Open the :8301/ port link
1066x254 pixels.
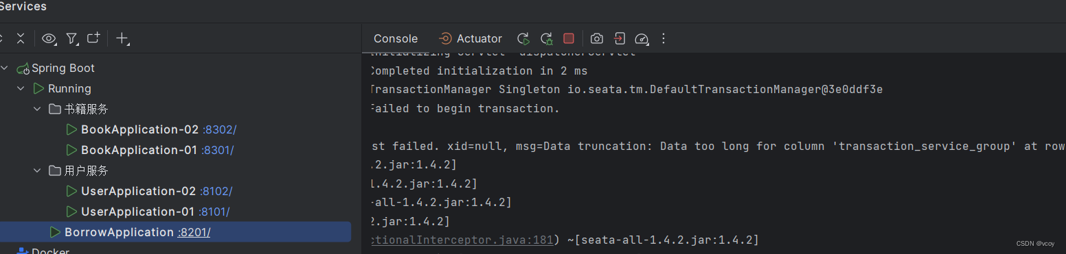[x=218, y=150]
